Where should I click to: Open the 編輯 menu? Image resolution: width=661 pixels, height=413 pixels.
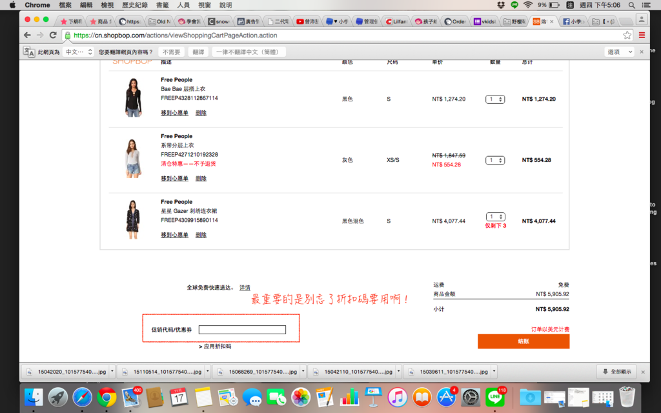click(86, 5)
